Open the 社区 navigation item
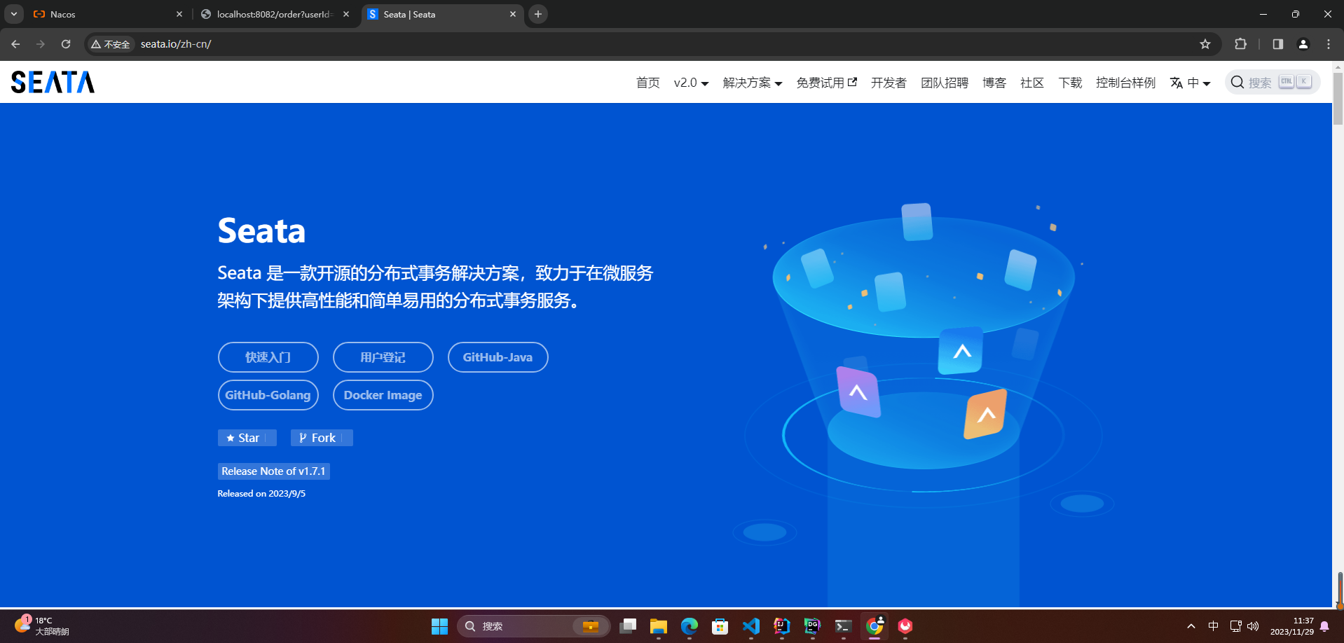Viewport: 1344px width, 643px height. 1031,83
